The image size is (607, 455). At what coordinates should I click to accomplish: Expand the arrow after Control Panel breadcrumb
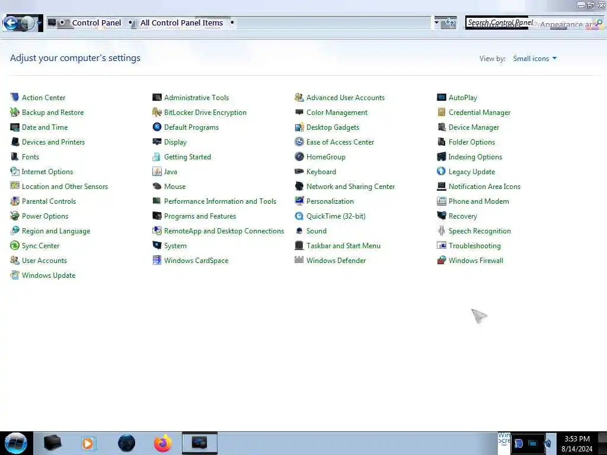(130, 23)
